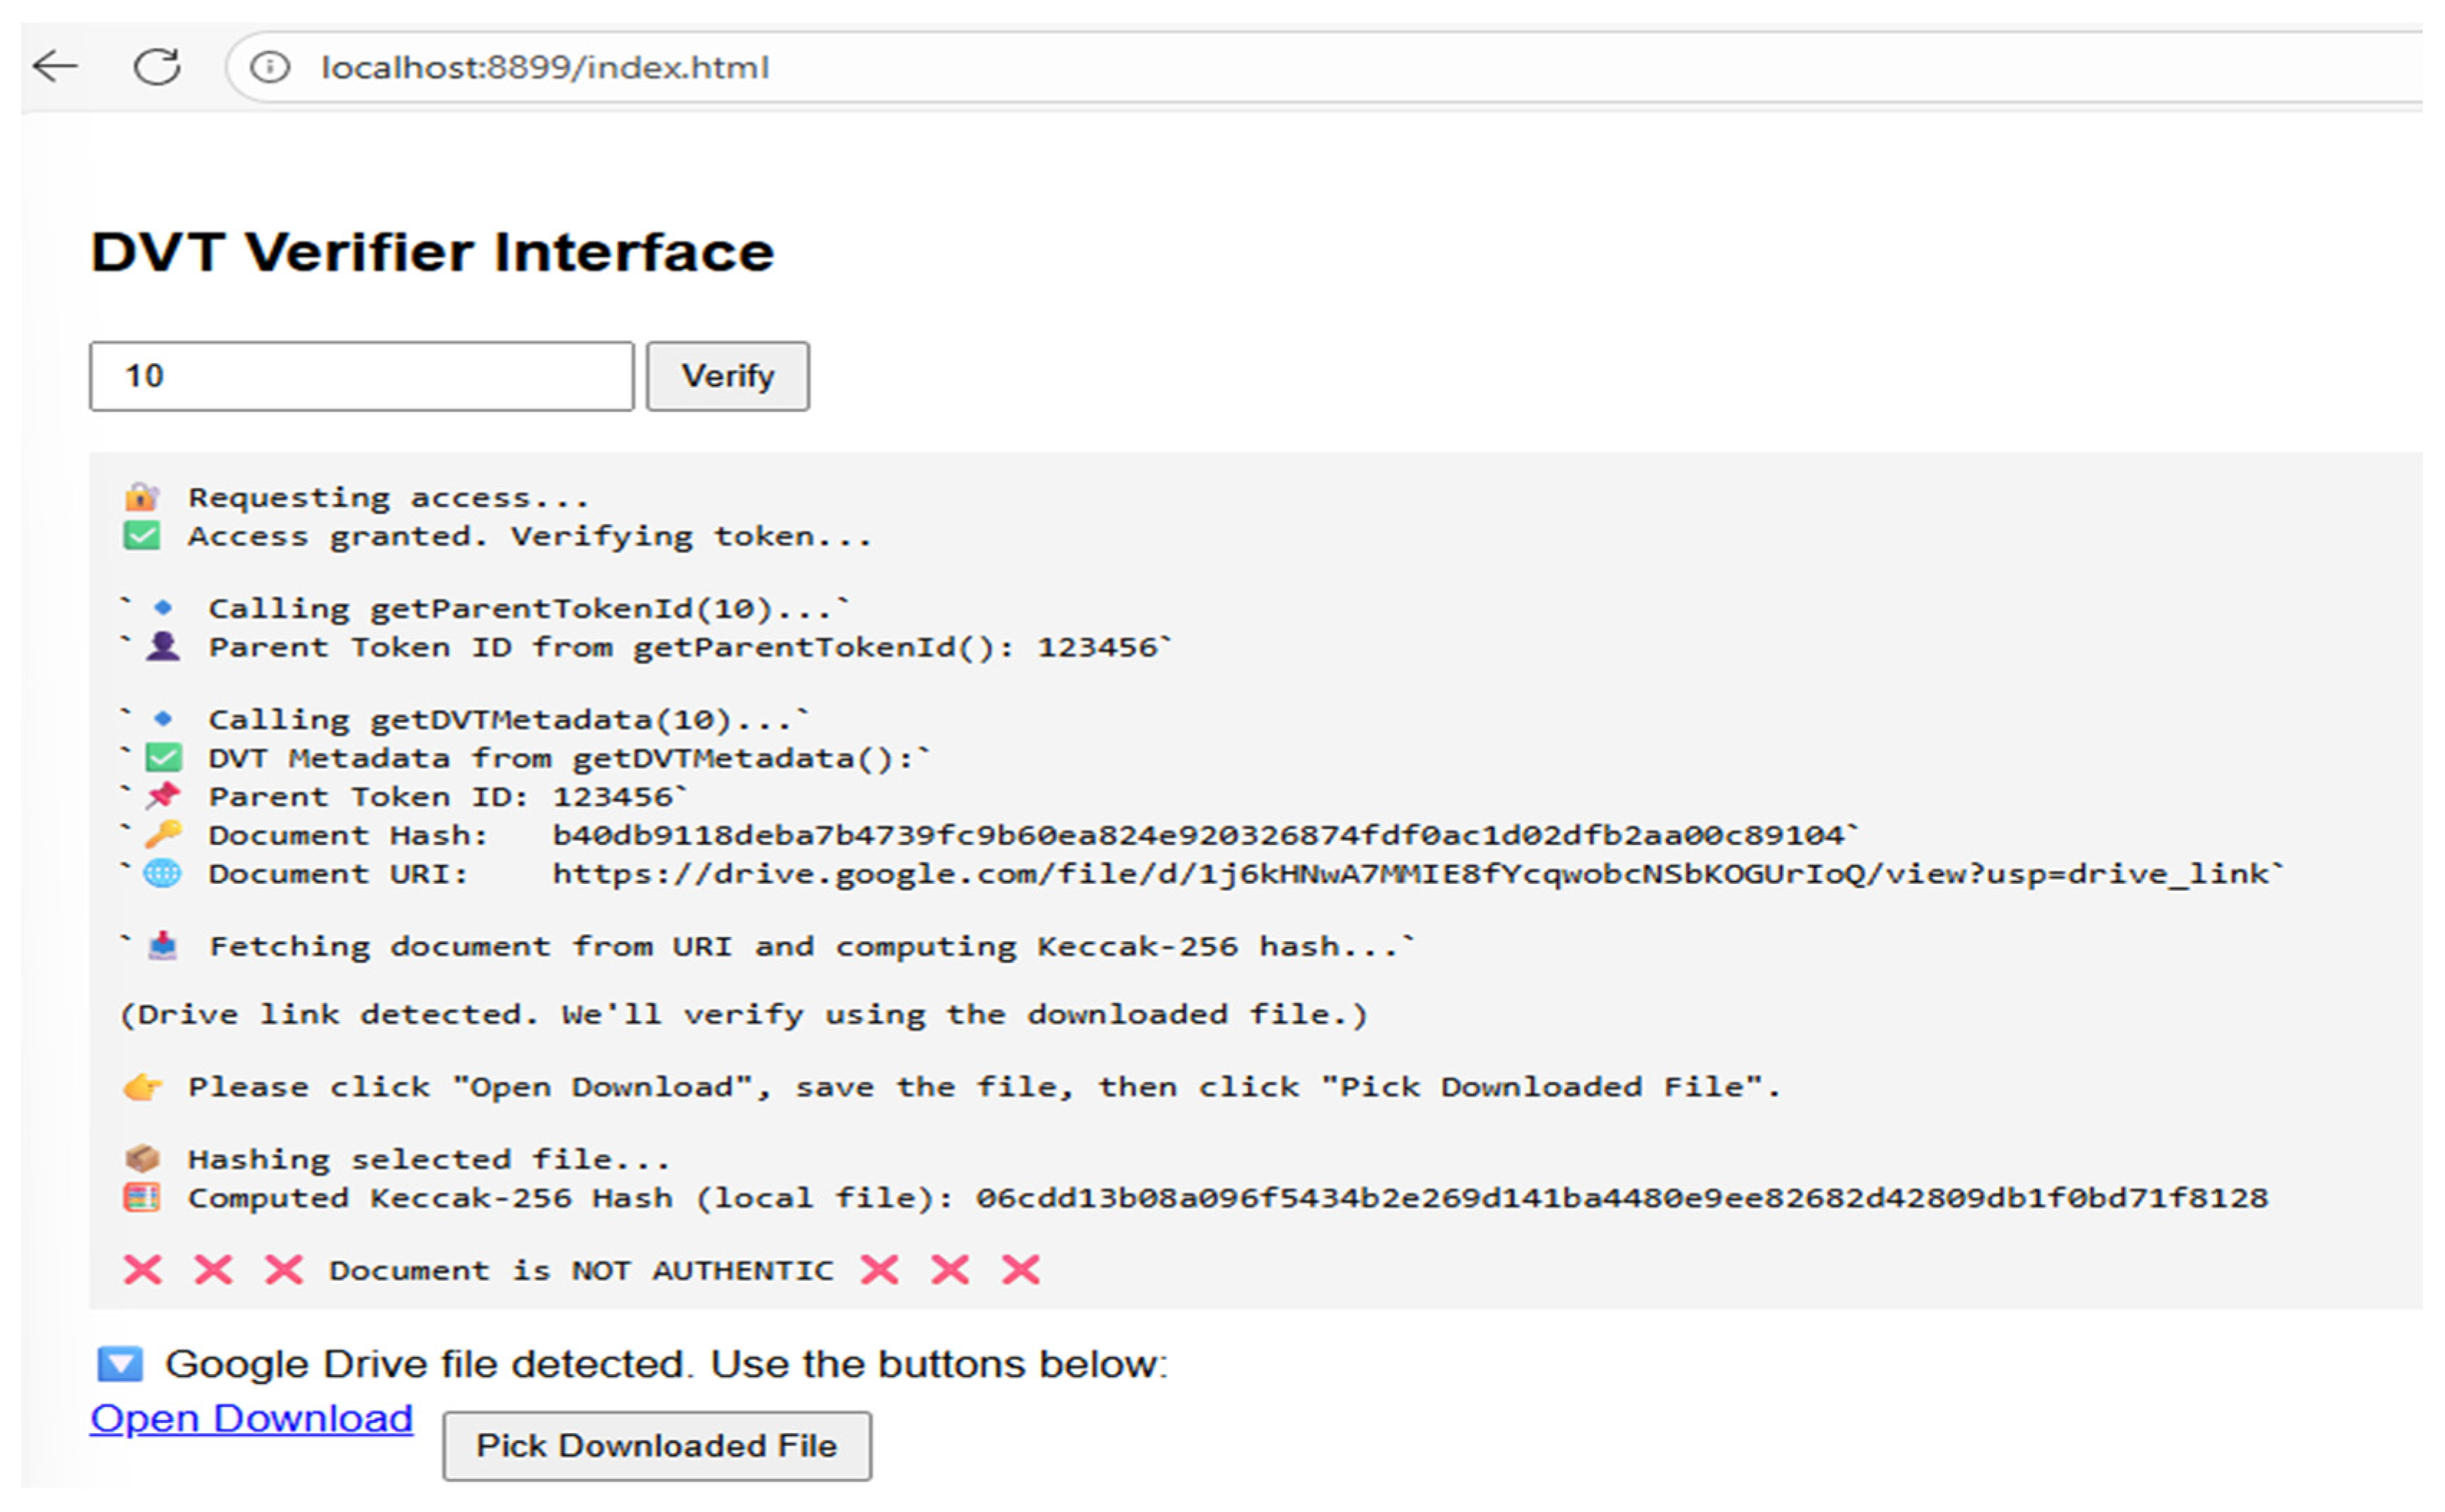Click green checkmark next to Access granted
Viewport: 2445px width, 1512px height.
pyautogui.click(x=142, y=536)
